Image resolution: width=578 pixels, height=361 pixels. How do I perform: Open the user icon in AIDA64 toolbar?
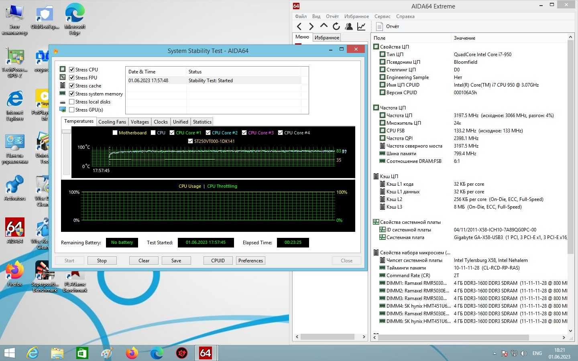pos(349,26)
